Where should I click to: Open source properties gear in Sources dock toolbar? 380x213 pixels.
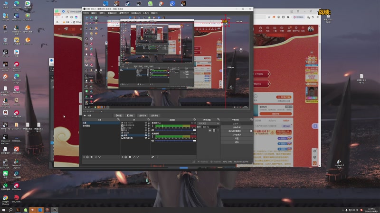point(130,157)
